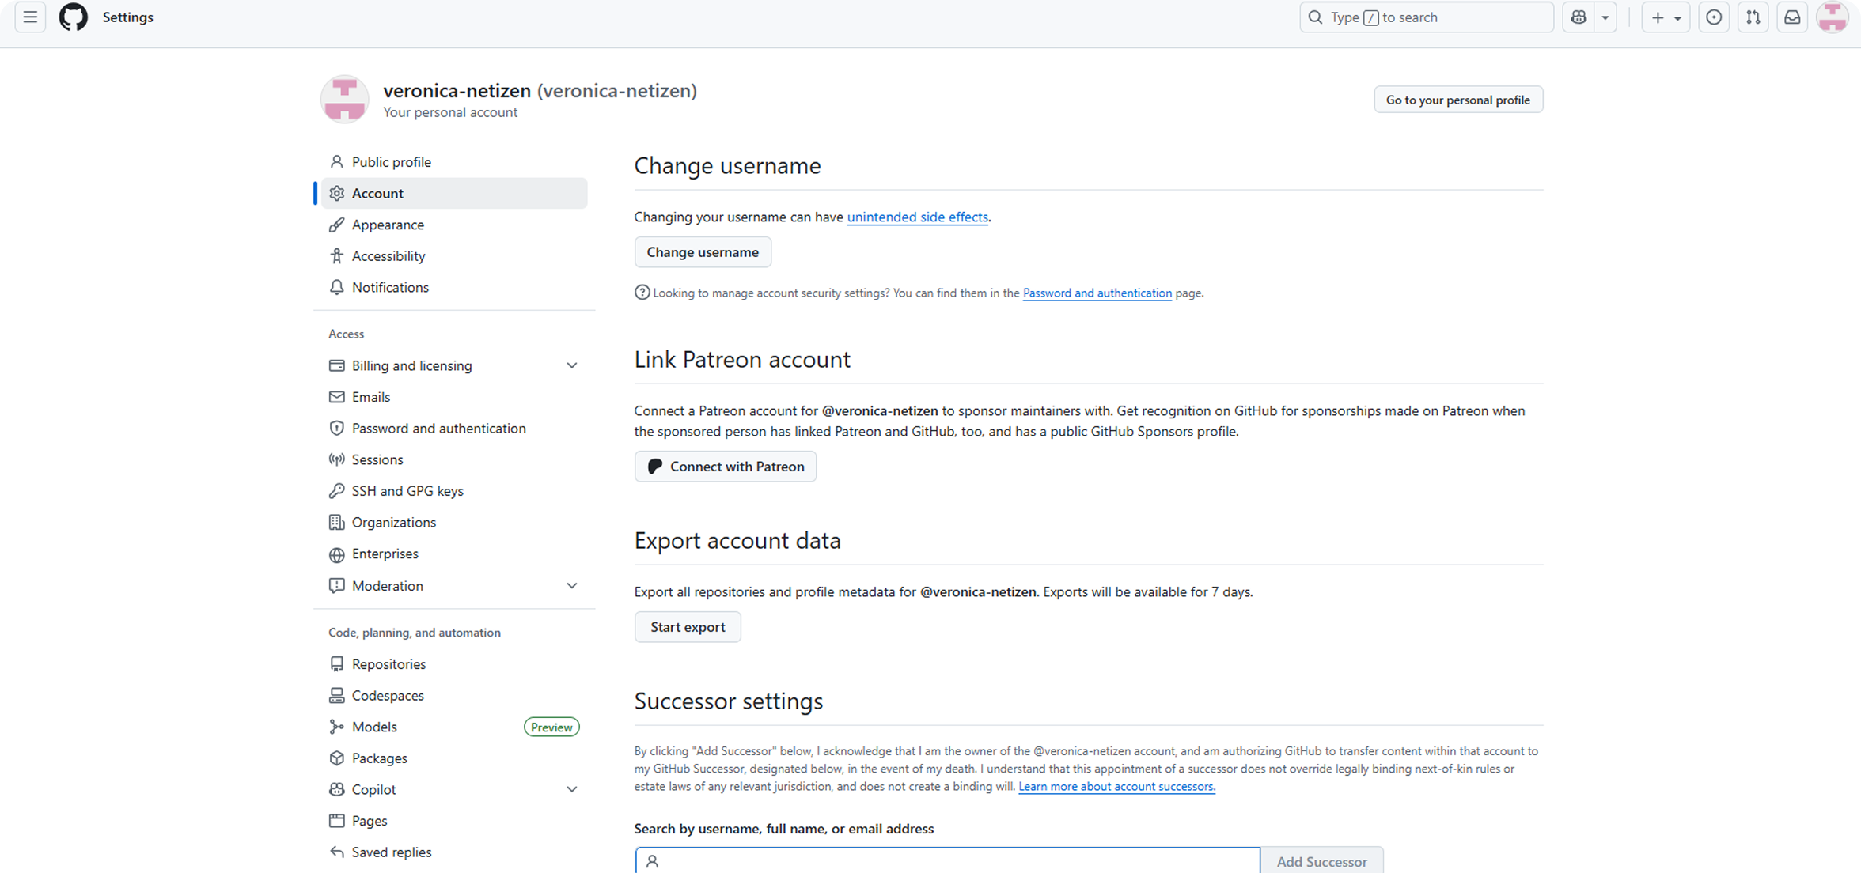Open SSH and GPG keys settings

[x=454, y=491]
